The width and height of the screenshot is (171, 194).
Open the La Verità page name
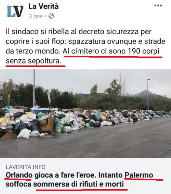tap(43, 6)
